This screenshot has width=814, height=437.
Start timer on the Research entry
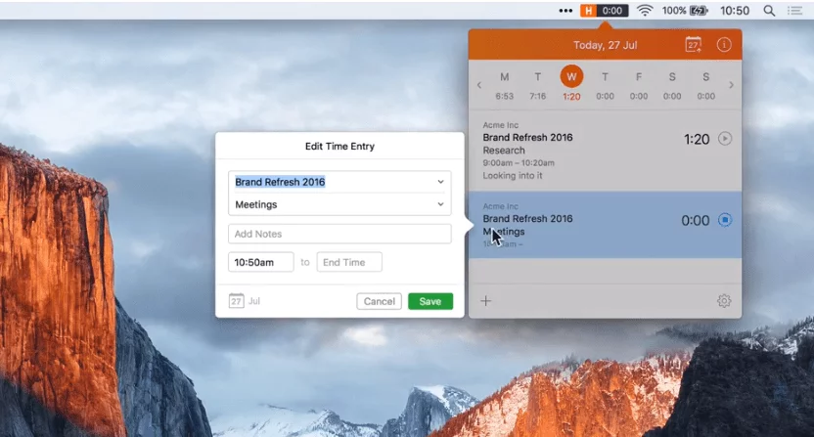coord(725,139)
